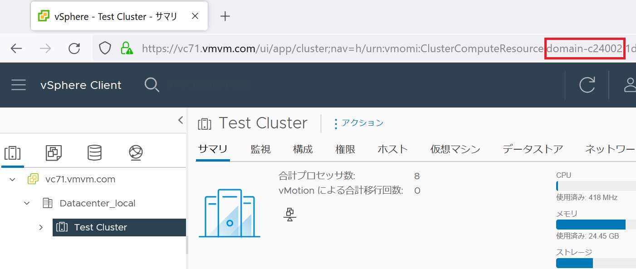The height and width of the screenshot is (269, 636).
Task: Select the 構成 tab
Action: pyautogui.click(x=303, y=149)
